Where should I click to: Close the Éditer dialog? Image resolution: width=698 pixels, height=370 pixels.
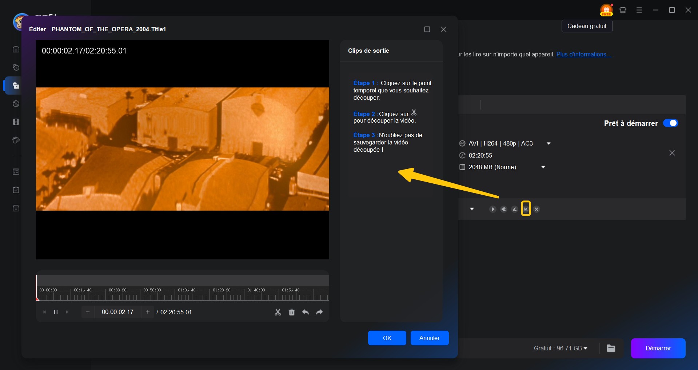point(443,29)
